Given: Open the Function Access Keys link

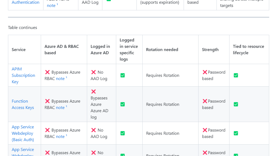Looking at the screenshot, I should (23, 104).
